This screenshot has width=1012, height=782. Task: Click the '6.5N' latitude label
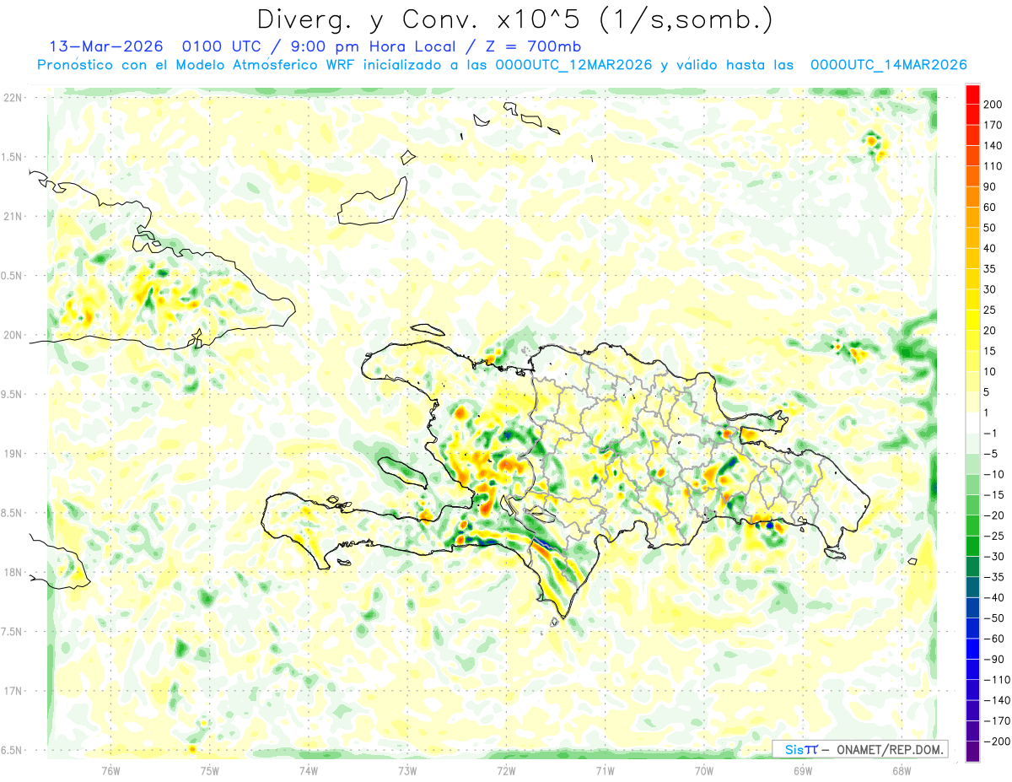(x=13, y=750)
